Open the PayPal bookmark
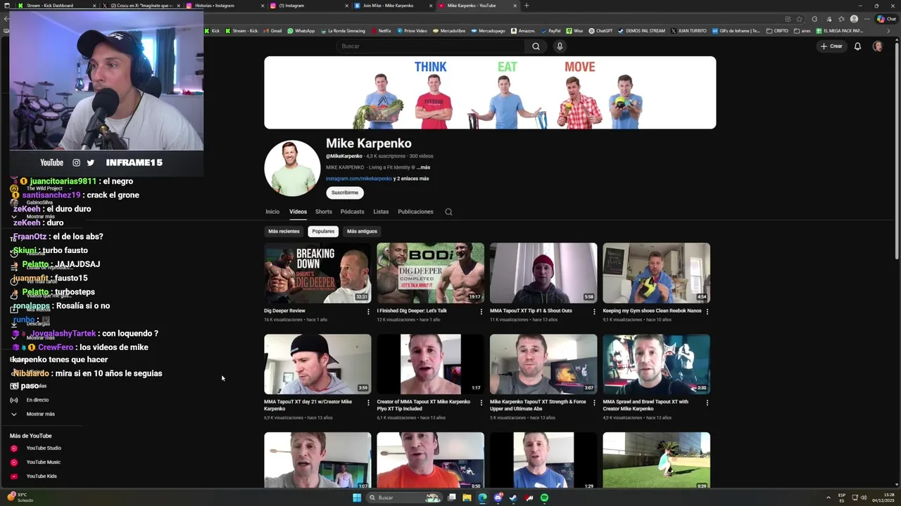This screenshot has height=506, width=901. tap(550, 31)
